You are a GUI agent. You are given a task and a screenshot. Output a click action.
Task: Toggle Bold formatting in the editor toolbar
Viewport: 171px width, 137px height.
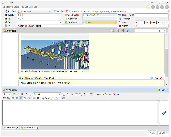(22, 94)
